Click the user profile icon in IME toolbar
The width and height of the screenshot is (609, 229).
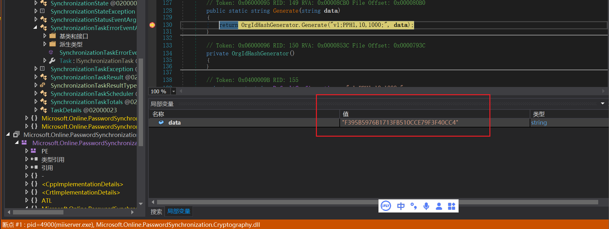point(439,206)
